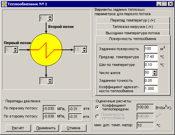Decrease the outlet stream number 13
This screenshot has width=175, height=135.
click(x=84, y=51)
